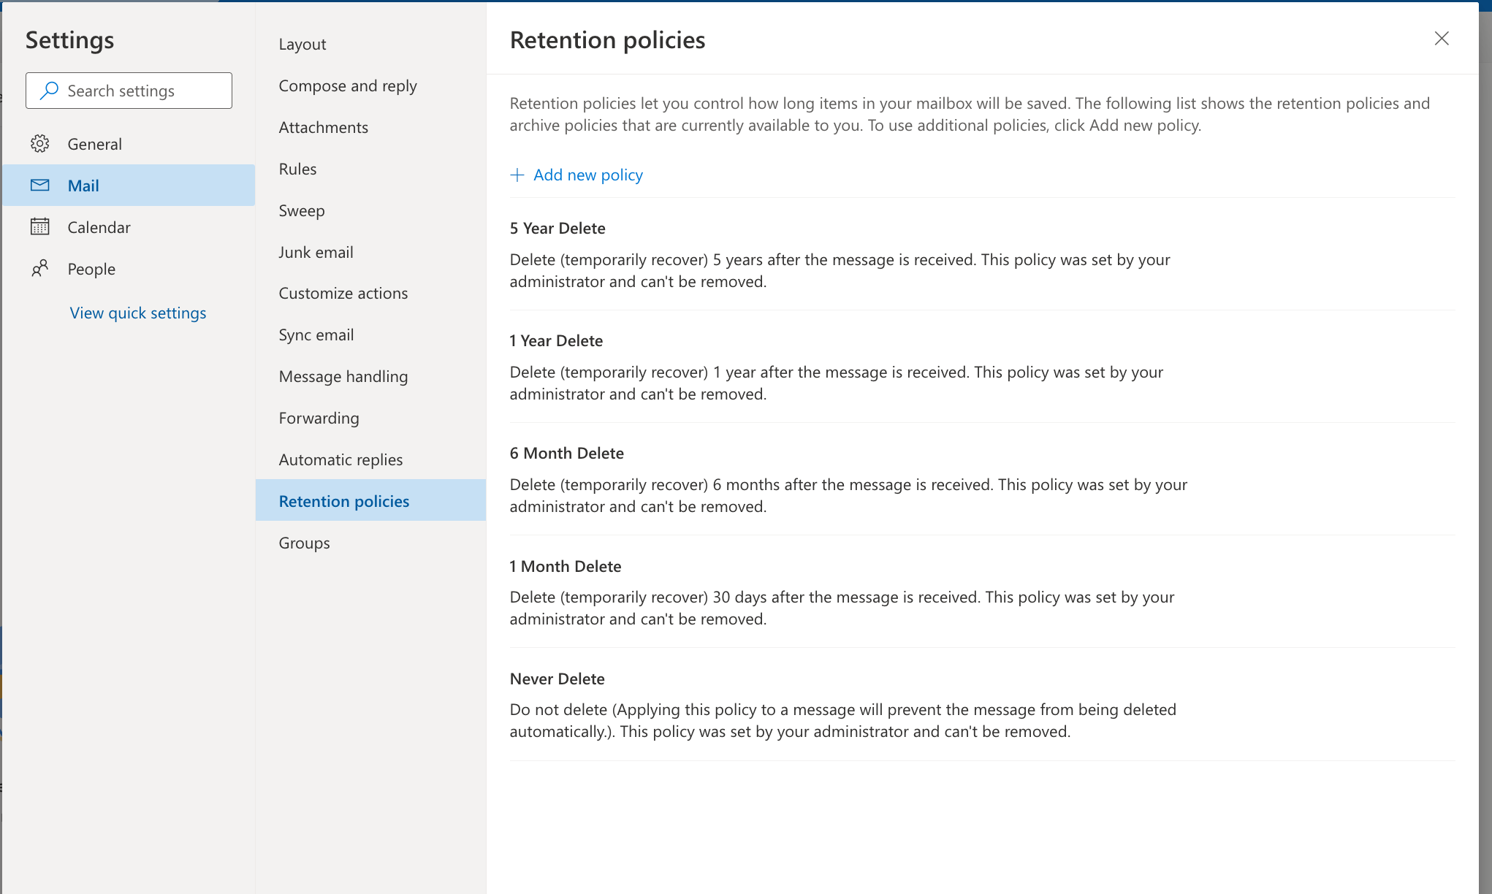
Task: Open Junk email settings
Action: click(x=316, y=252)
